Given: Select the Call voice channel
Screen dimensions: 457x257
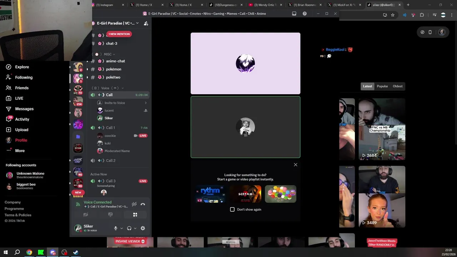Looking at the screenshot, I should [120, 95].
